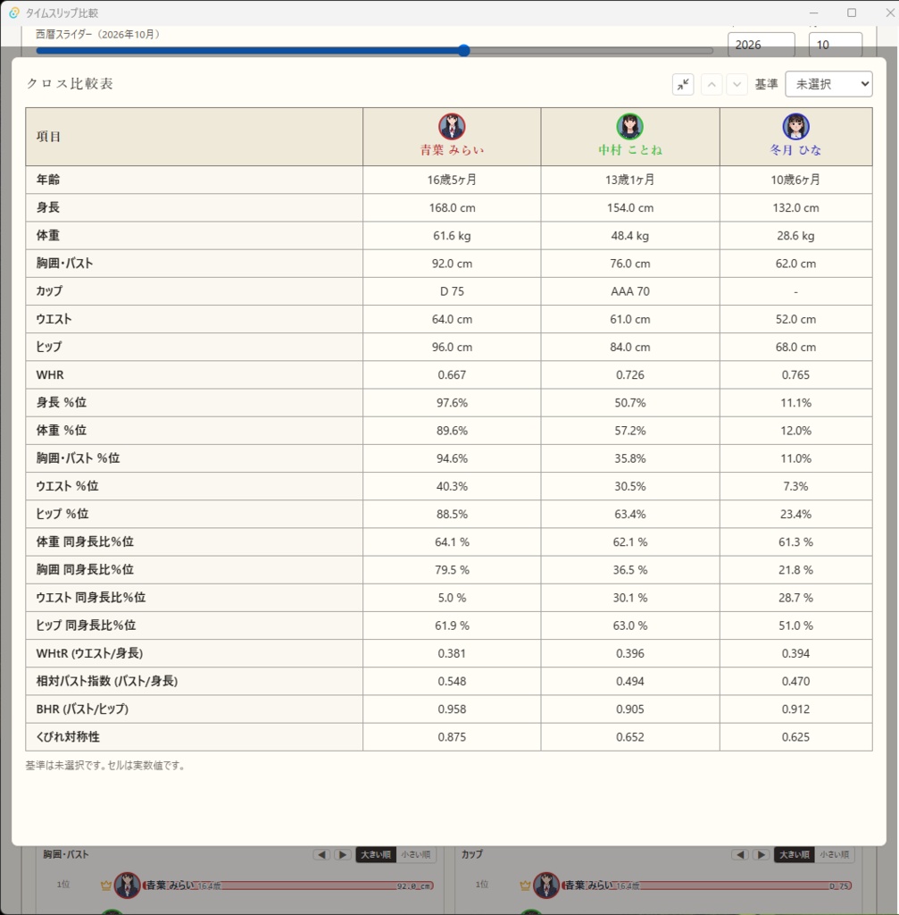Click 青葉みらい's avatar in the 胸囲・バスト ranking
899x915 pixels.
pyautogui.click(x=127, y=886)
